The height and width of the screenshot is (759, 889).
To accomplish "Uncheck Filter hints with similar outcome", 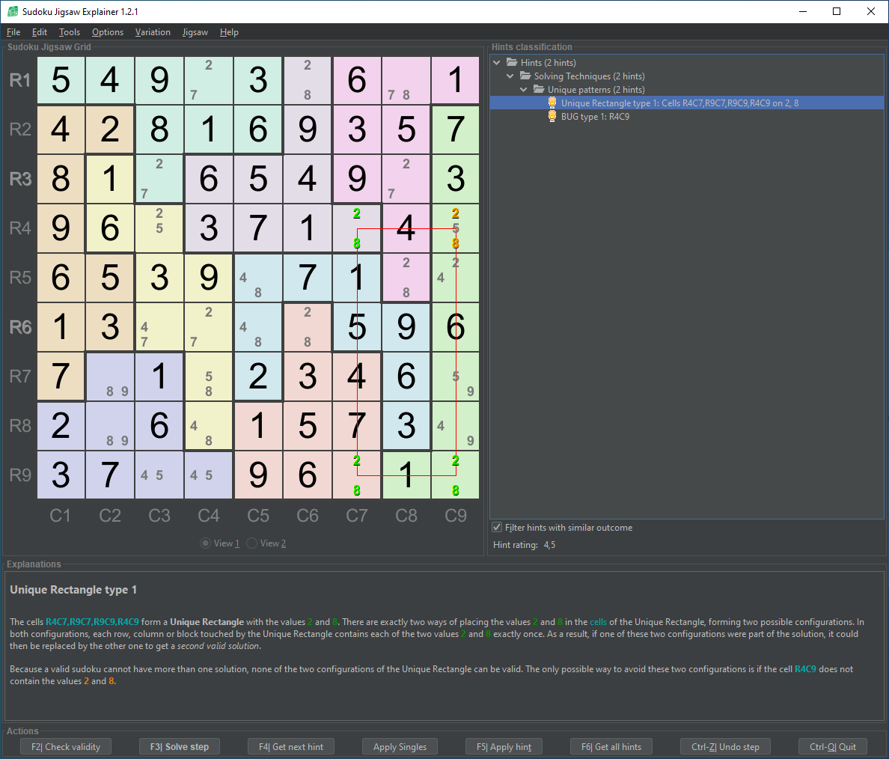I will pyautogui.click(x=497, y=528).
